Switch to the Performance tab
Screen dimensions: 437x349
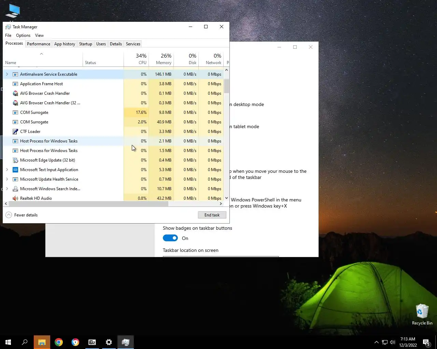[39, 44]
